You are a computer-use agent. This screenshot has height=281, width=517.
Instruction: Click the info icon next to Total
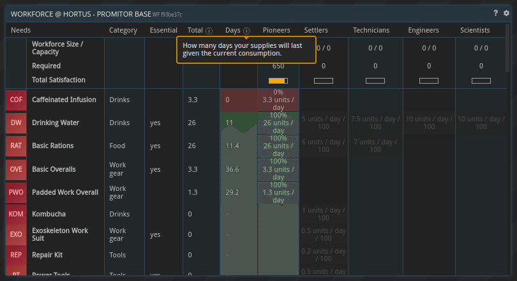(209, 31)
